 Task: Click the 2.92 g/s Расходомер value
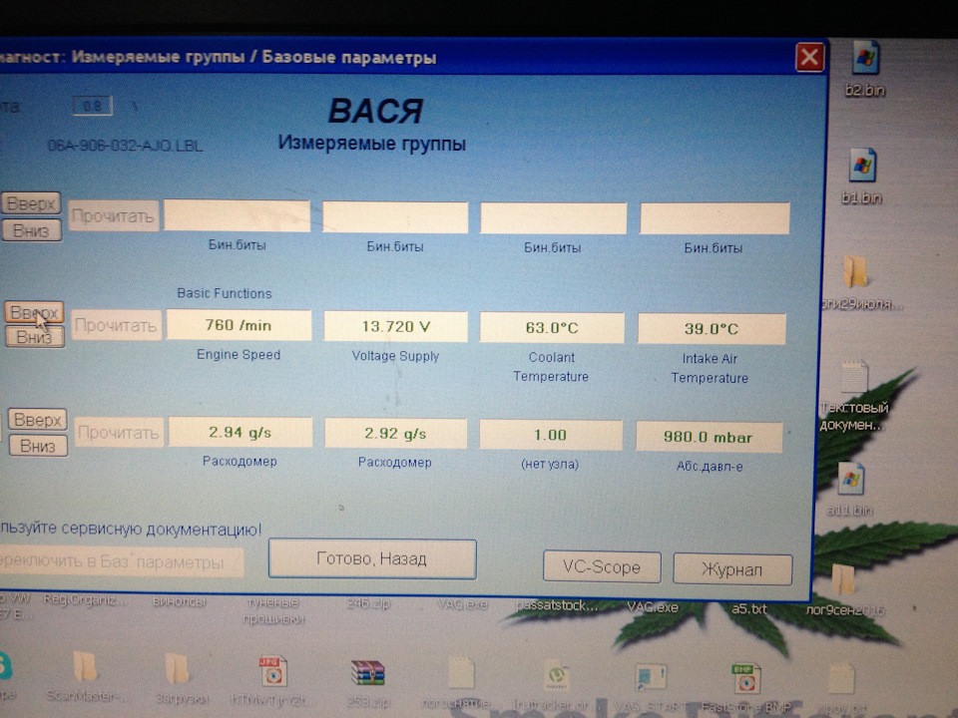(x=396, y=434)
